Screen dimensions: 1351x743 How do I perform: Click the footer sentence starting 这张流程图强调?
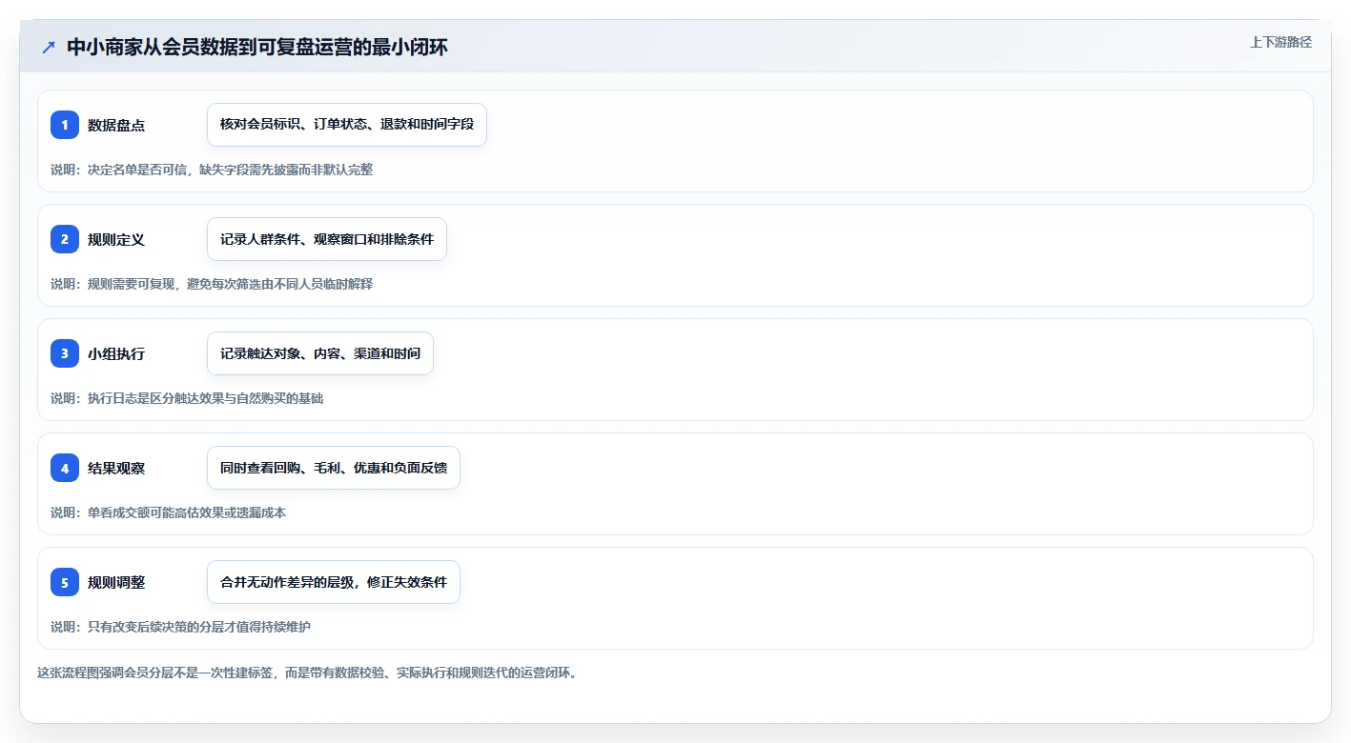[x=307, y=673]
